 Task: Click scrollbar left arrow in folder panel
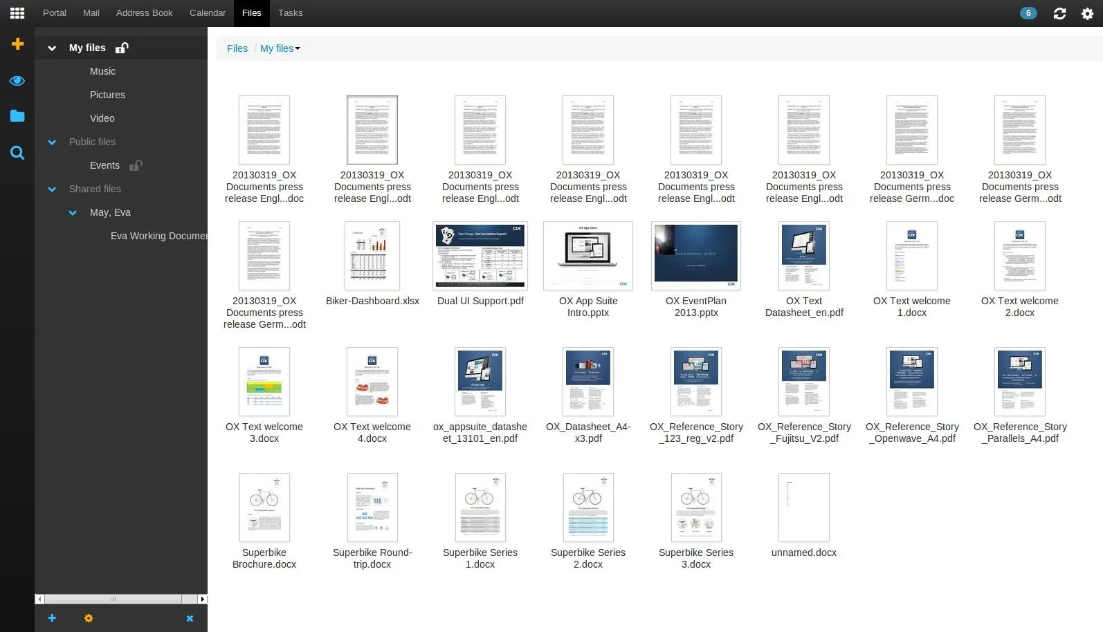coord(39,599)
